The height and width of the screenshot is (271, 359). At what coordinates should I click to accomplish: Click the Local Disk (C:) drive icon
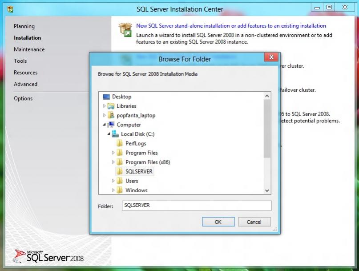(115, 134)
